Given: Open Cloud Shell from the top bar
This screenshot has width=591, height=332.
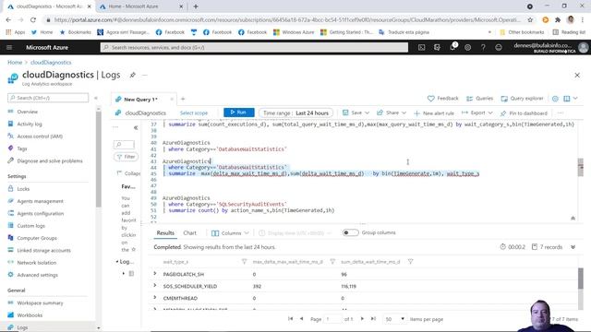Looking at the screenshot, I should [421, 47].
